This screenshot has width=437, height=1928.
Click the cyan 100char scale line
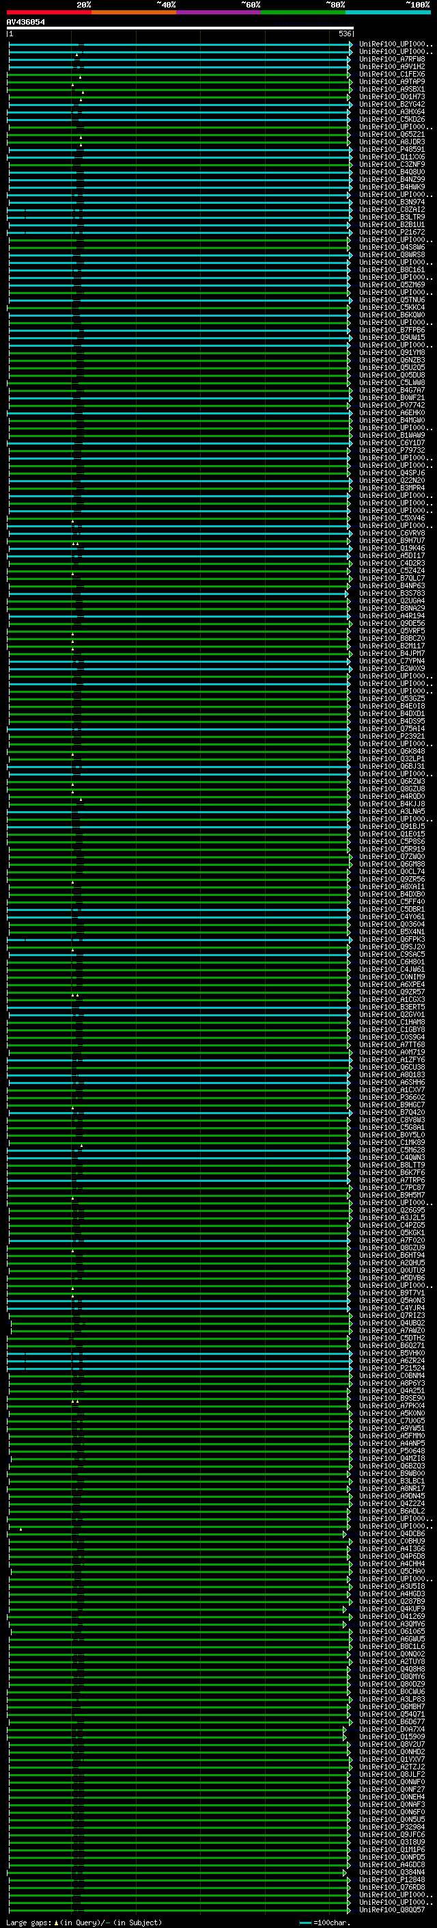[305, 1922]
